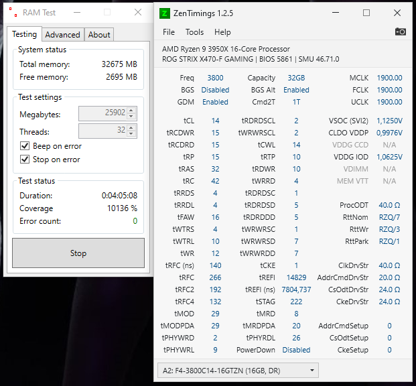Image resolution: width=416 pixels, height=386 pixels.
Task: Decrease Megabytes with the down stepper arrow
Action: coord(131,117)
